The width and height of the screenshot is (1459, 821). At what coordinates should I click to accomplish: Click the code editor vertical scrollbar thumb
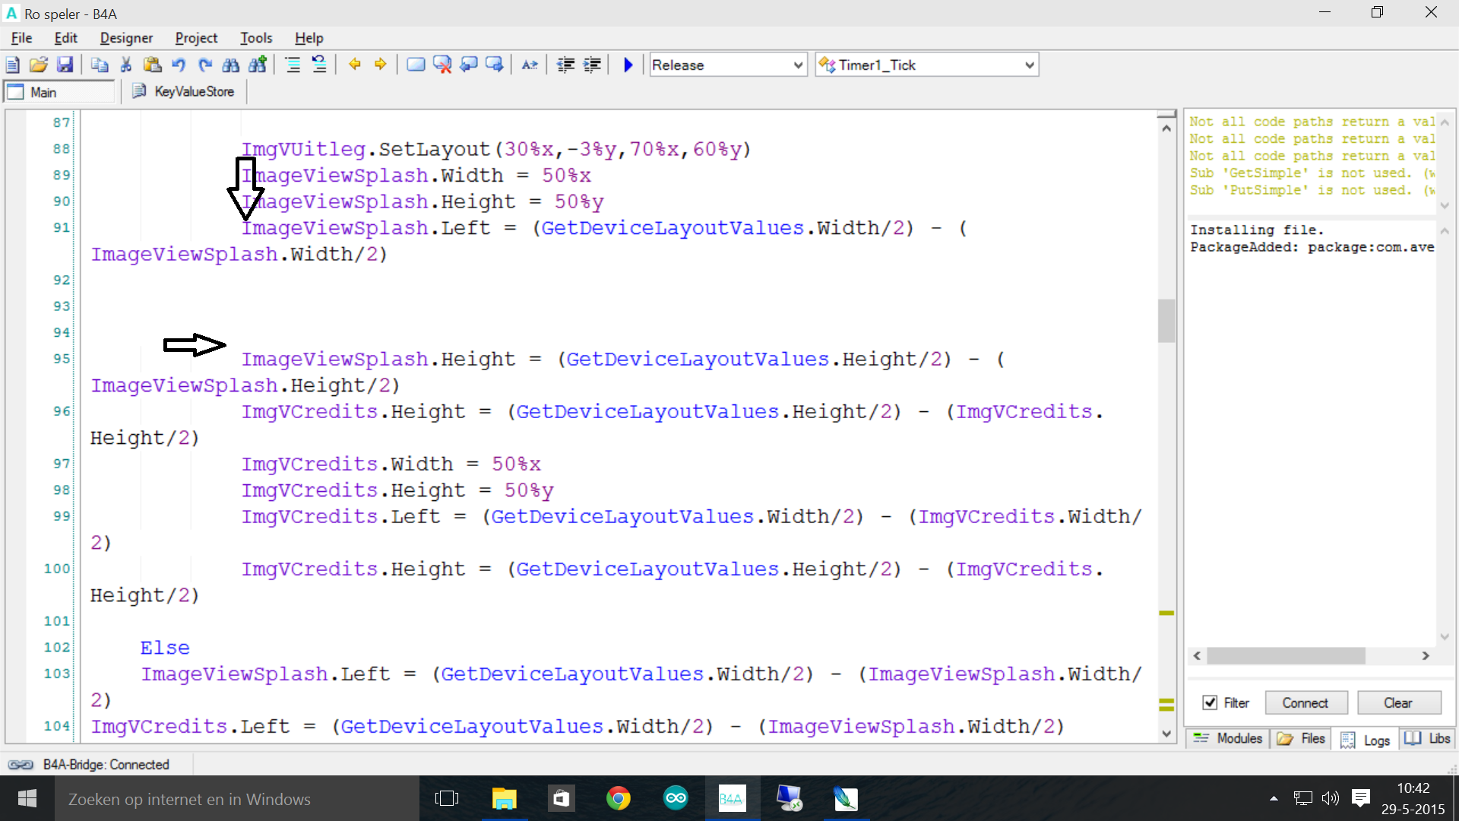point(1166,320)
